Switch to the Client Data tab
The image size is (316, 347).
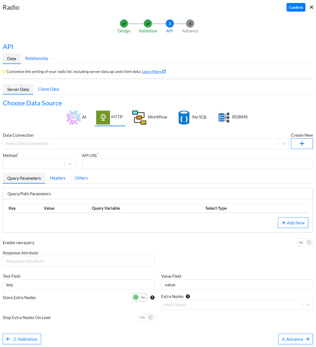pos(48,89)
